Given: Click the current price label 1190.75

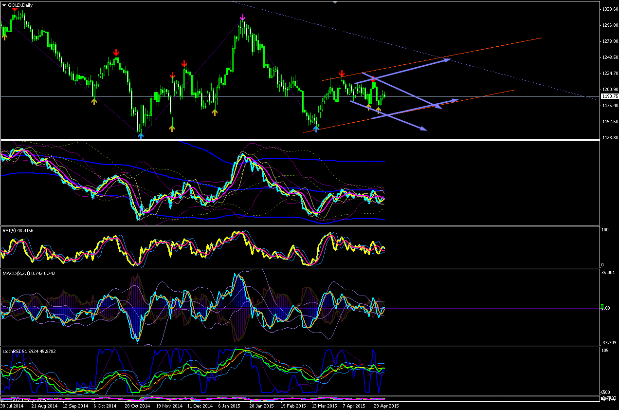Looking at the screenshot, I should pos(609,96).
